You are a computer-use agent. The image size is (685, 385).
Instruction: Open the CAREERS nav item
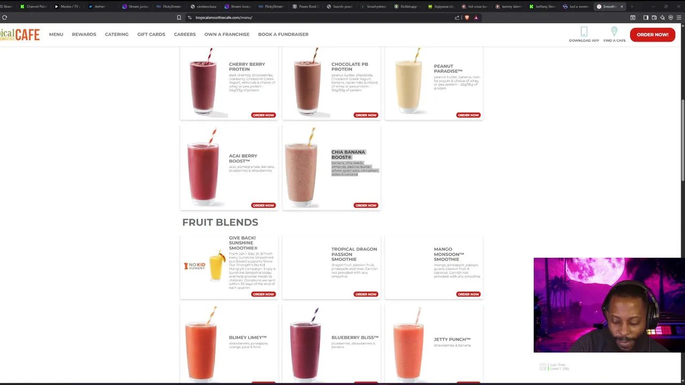[x=185, y=34]
